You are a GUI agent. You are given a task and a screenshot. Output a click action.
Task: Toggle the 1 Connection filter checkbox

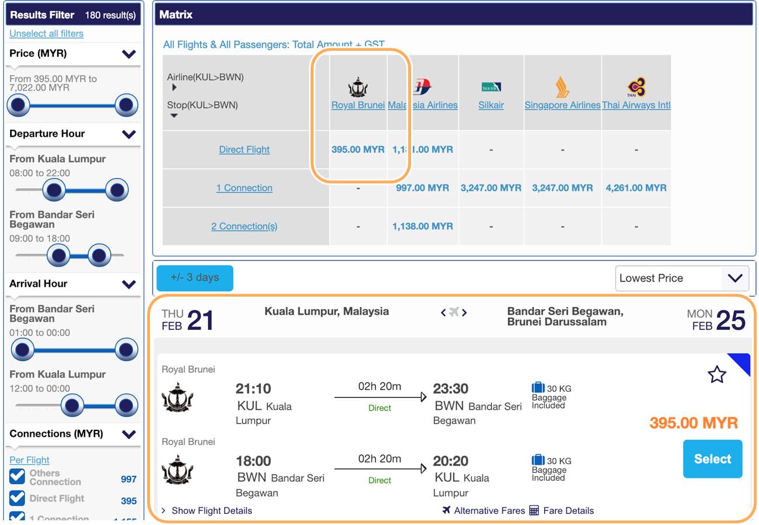point(18,516)
